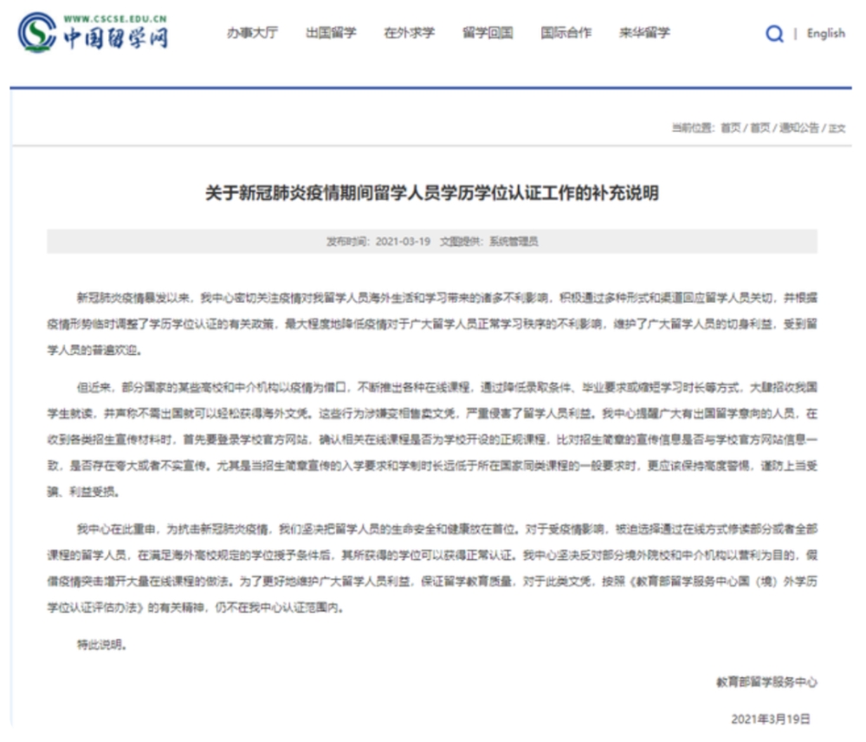Click the article title heading

(x=432, y=193)
